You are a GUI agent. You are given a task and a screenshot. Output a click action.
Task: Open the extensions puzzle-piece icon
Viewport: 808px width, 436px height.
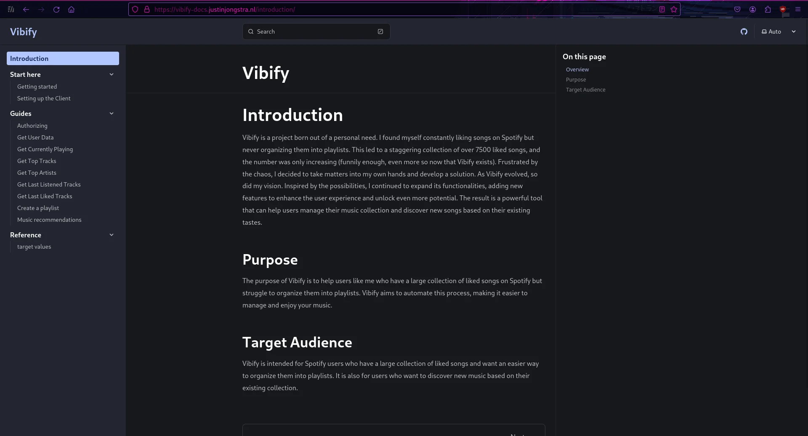(x=768, y=9)
